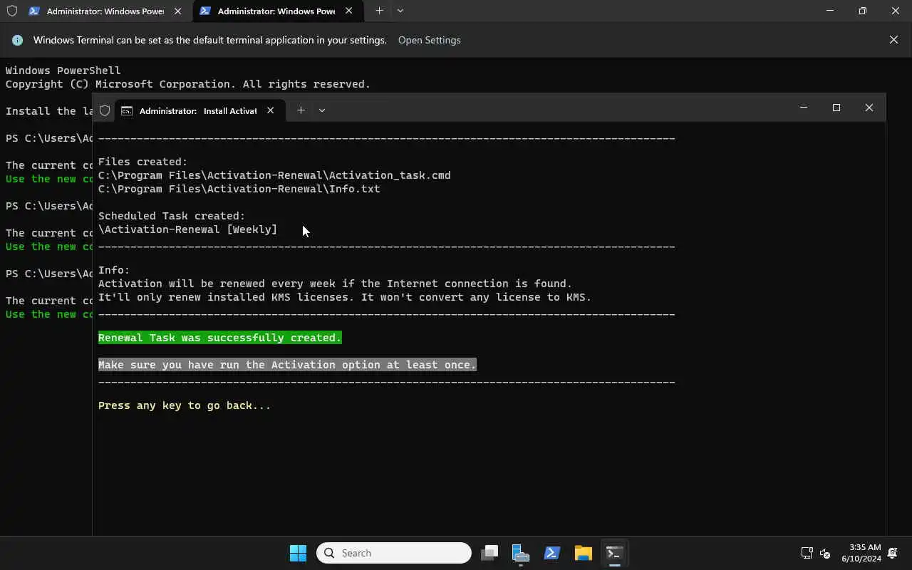Open Server Manager taskbar icon
The image size is (912, 570).
click(521, 553)
